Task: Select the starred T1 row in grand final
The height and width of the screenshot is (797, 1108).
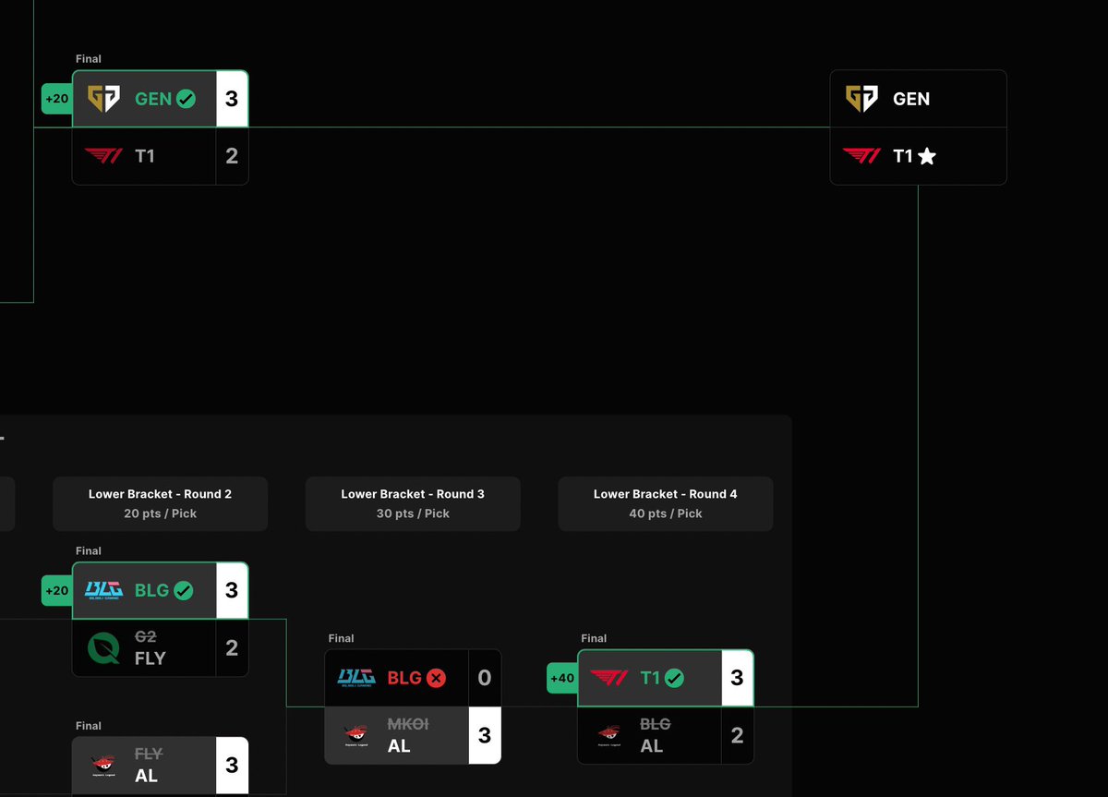Action: (918, 156)
